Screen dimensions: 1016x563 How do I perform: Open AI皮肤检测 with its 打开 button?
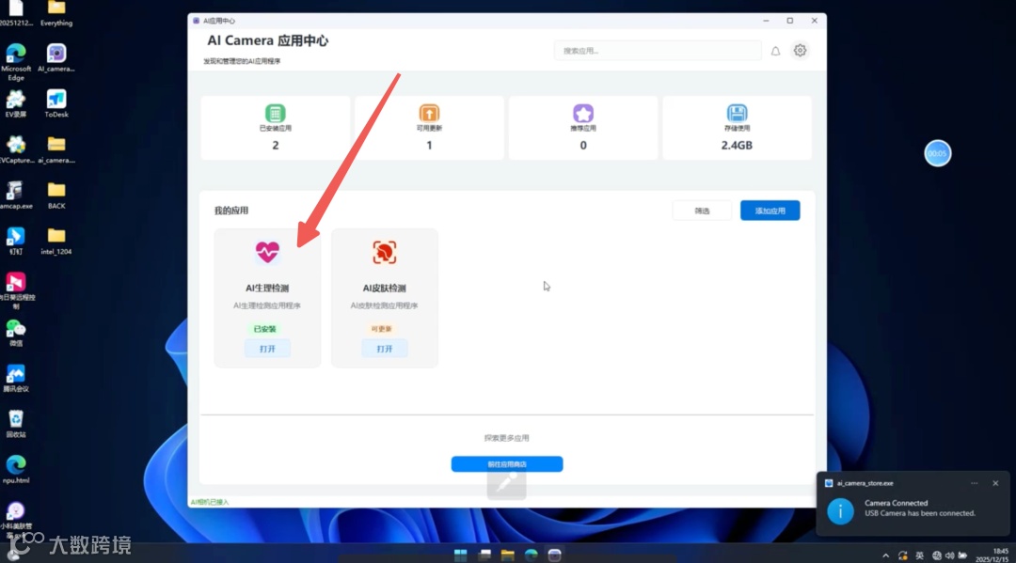(384, 349)
